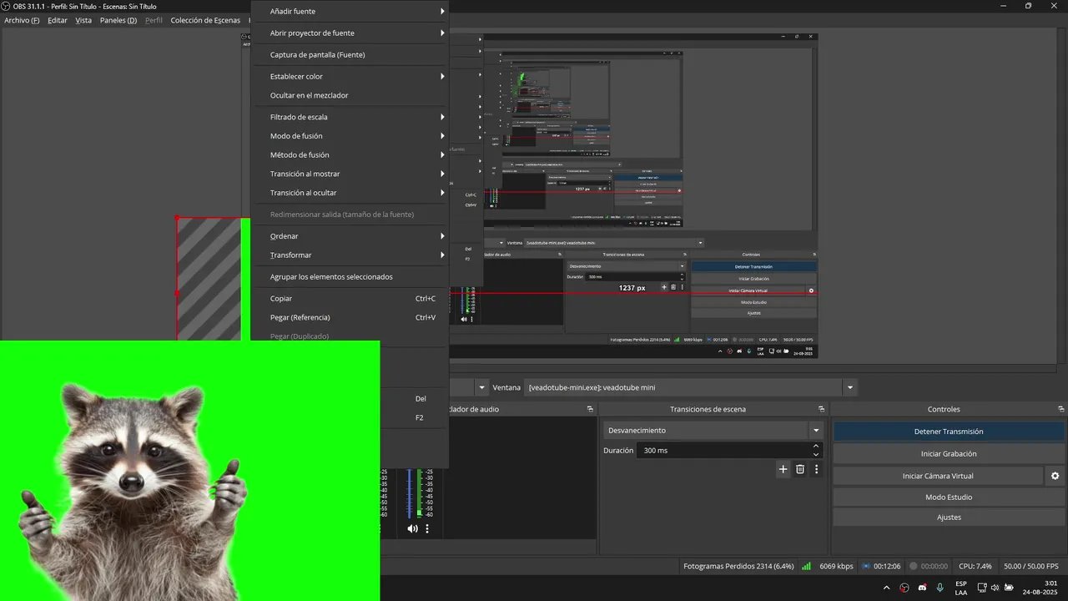Open the taskbar network icon

[x=981, y=588]
